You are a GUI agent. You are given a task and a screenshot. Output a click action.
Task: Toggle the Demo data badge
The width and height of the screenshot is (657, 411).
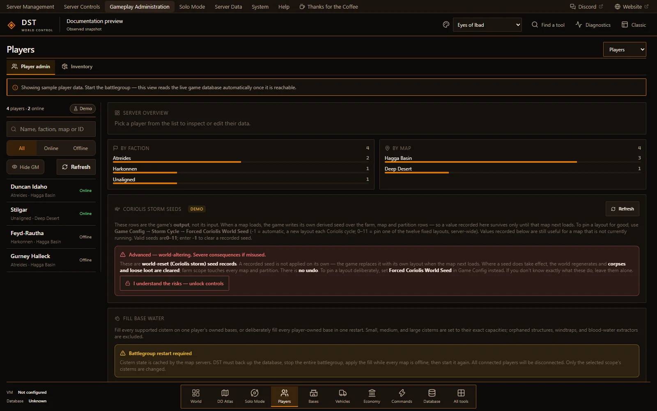(83, 109)
